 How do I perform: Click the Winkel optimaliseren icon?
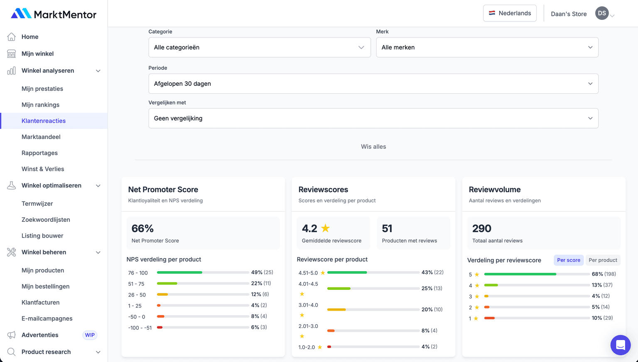pos(12,185)
